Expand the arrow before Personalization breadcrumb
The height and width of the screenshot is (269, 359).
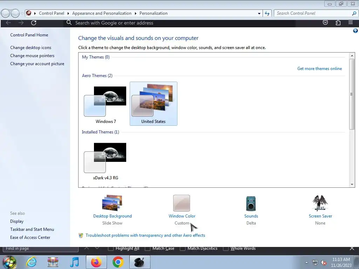point(136,13)
